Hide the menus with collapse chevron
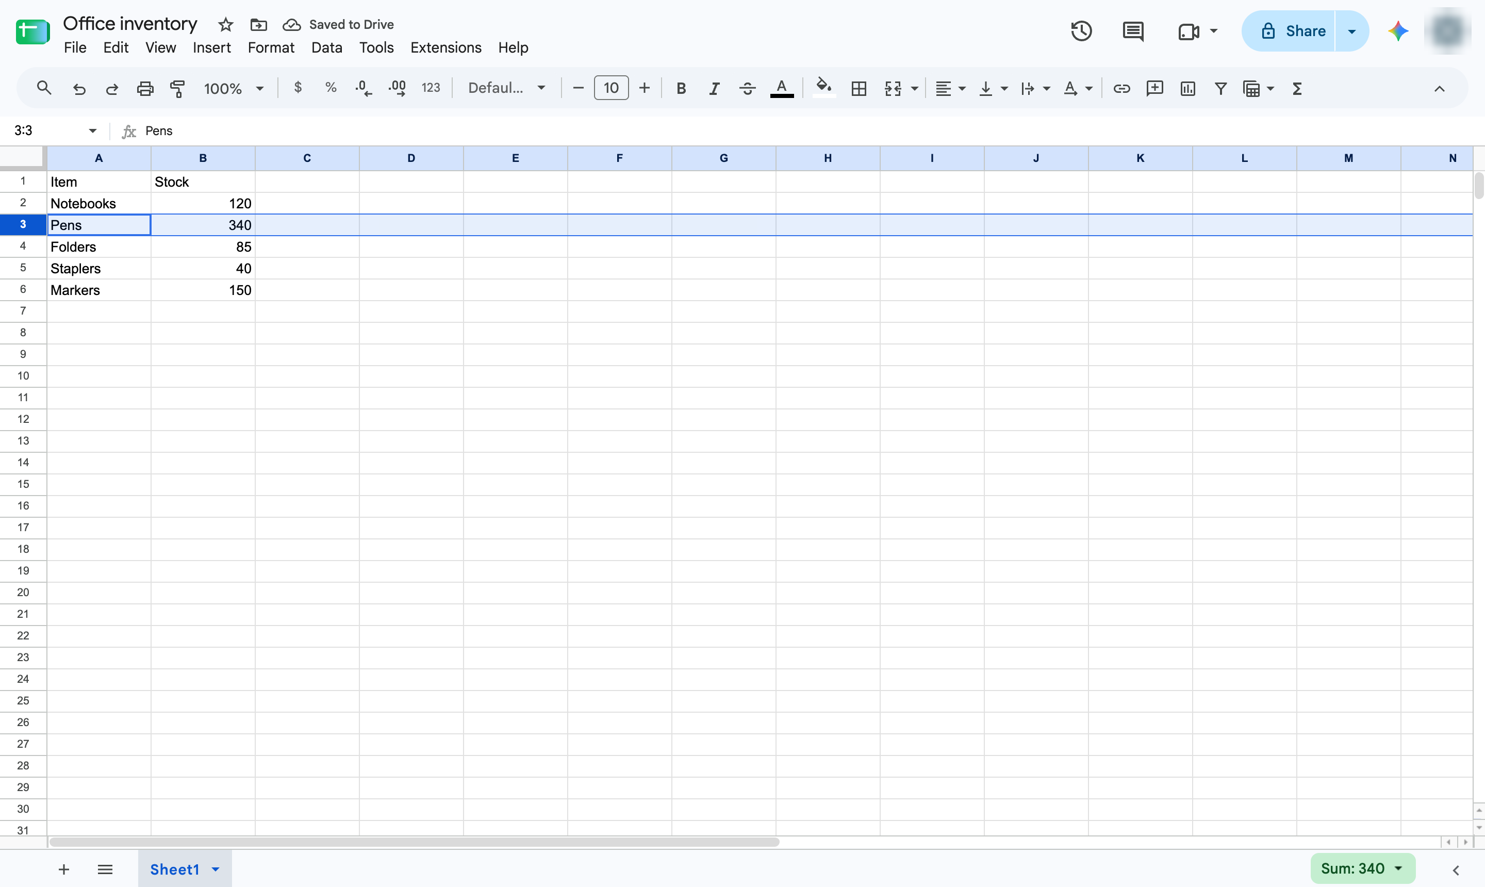The width and height of the screenshot is (1485, 887). pyautogui.click(x=1439, y=89)
